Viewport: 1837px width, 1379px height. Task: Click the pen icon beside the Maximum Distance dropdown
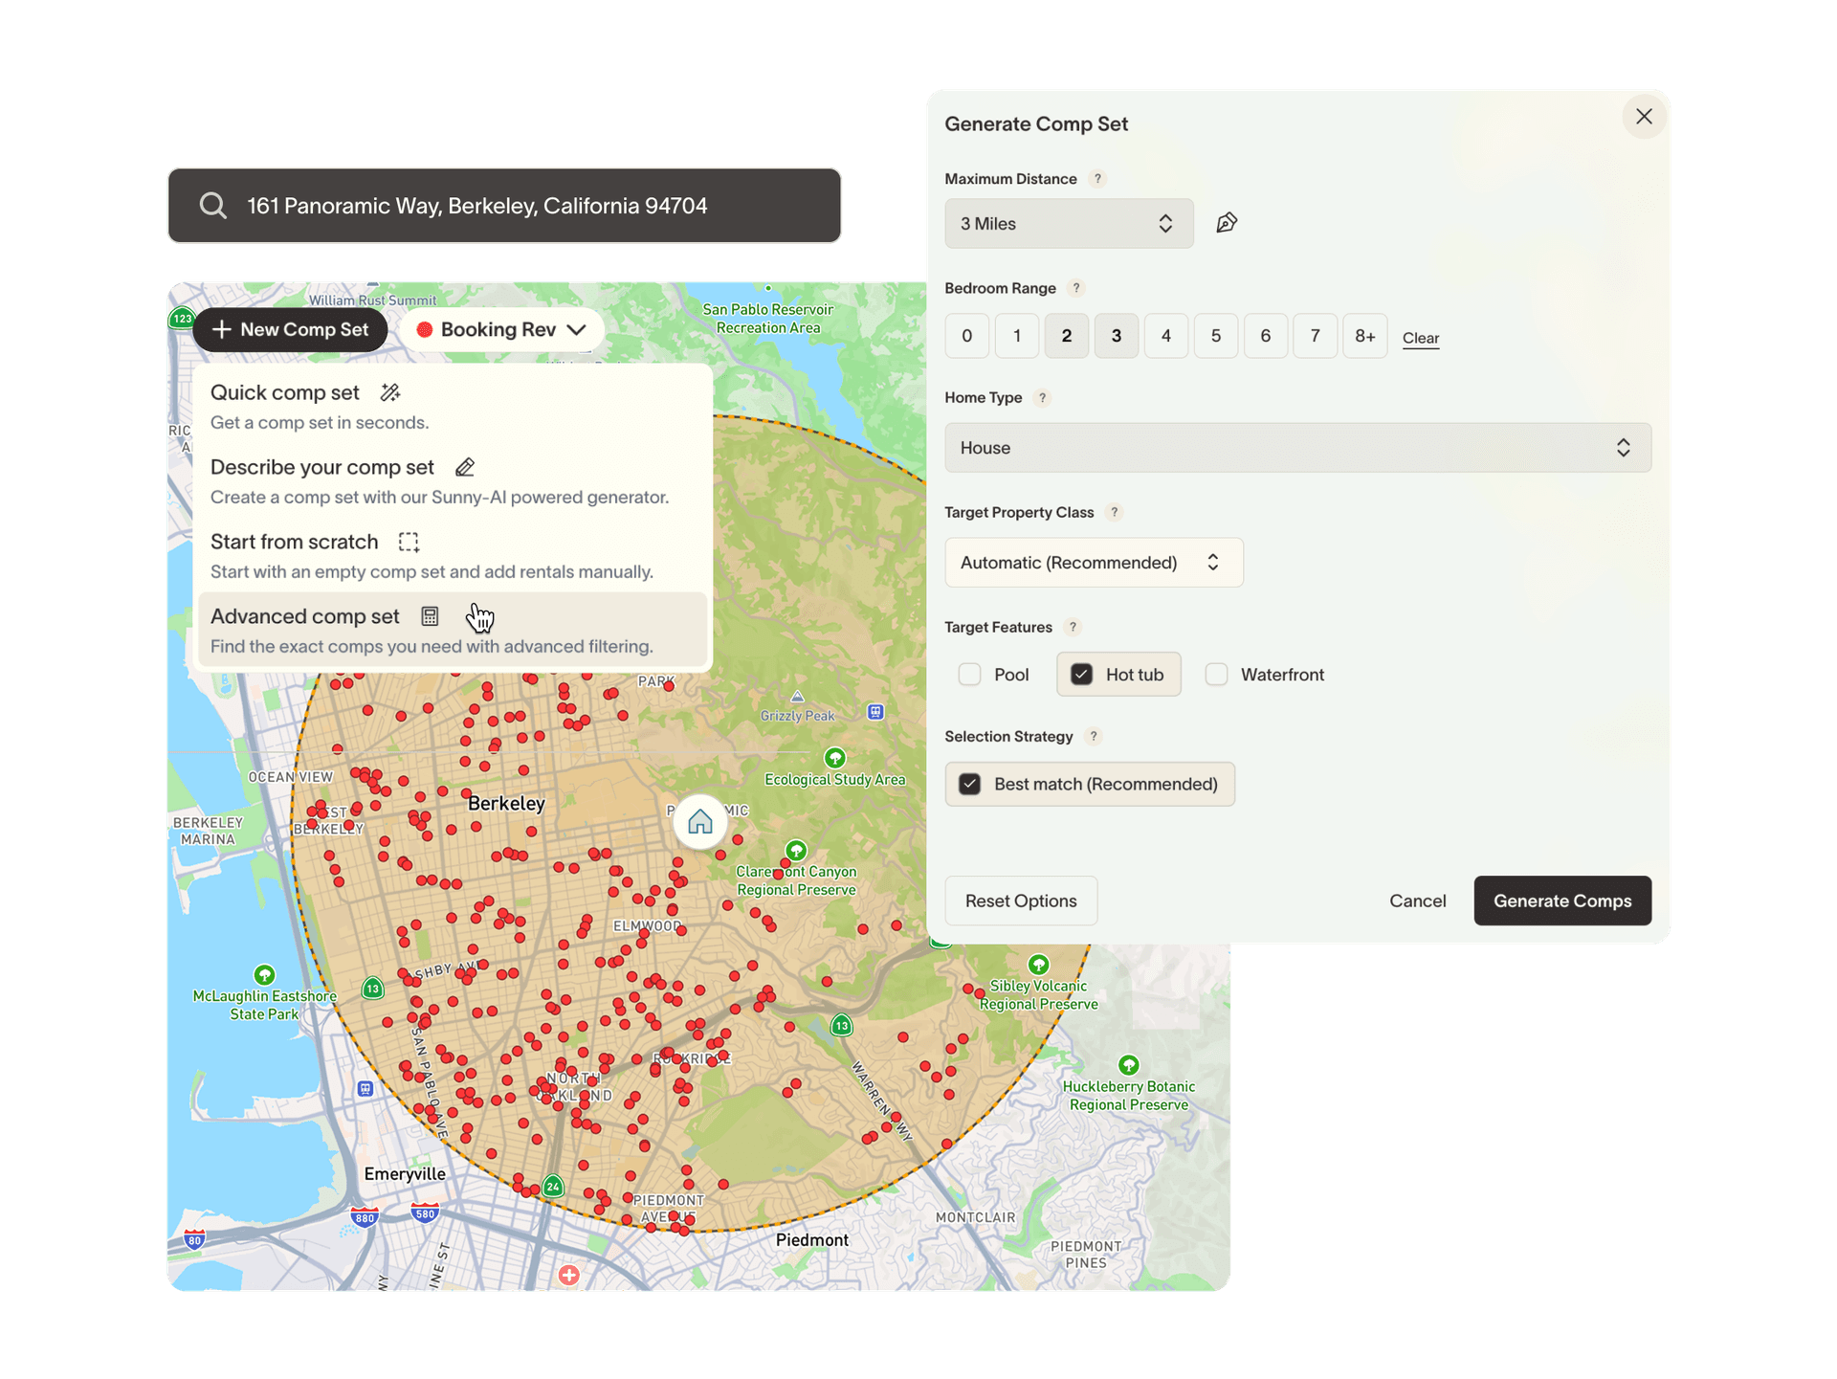click(x=1226, y=223)
